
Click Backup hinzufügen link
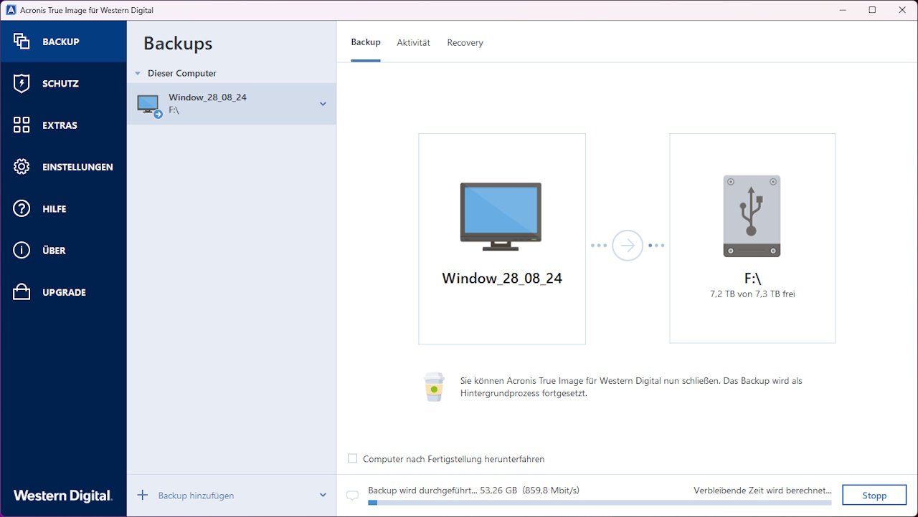(x=196, y=496)
